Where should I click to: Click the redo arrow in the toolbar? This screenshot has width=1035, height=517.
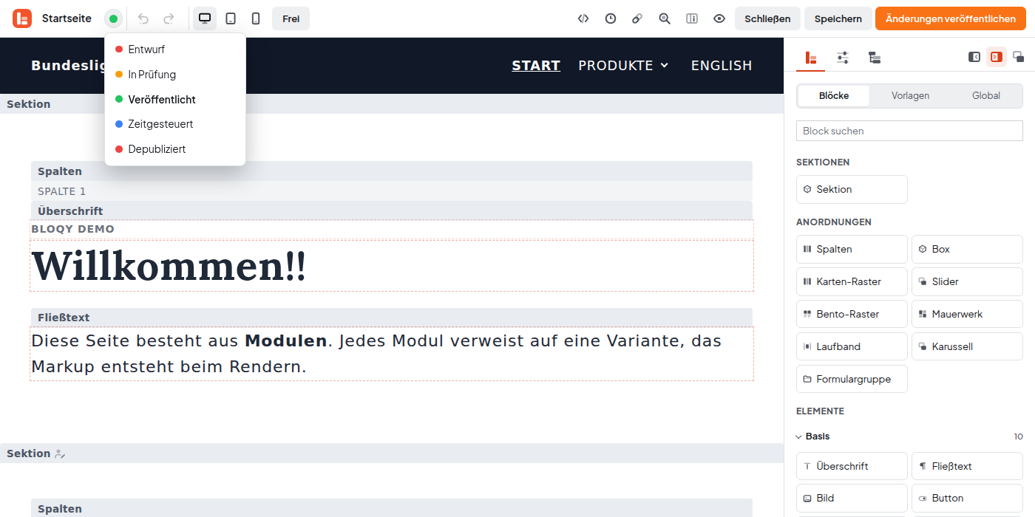(x=169, y=18)
